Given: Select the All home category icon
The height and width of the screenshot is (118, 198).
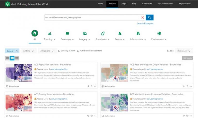Looking at the screenshot, I should click(x=35, y=33).
